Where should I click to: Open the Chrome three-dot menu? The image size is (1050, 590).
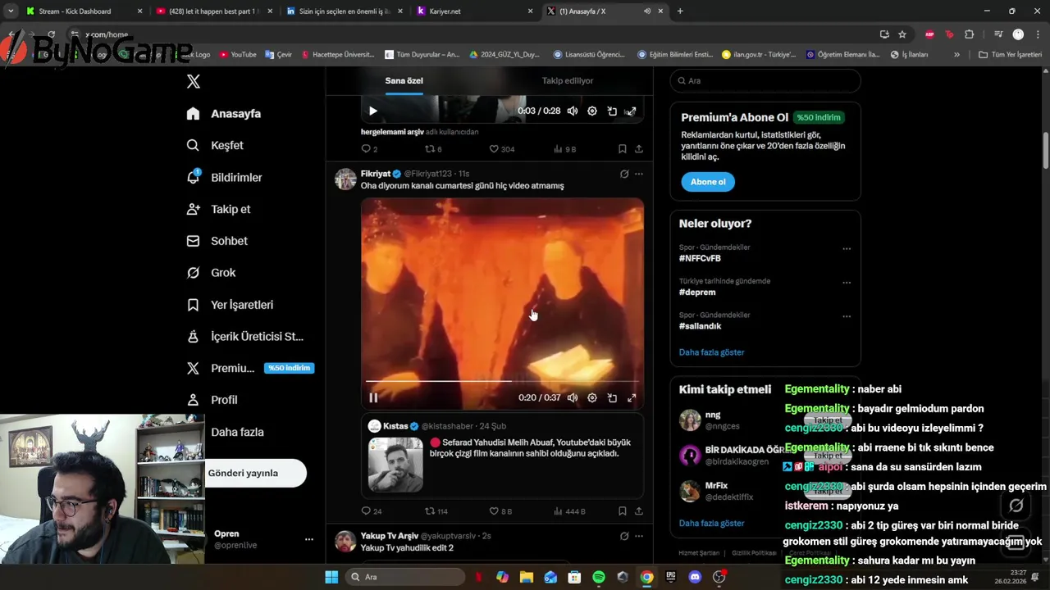[x=1036, y=34]
